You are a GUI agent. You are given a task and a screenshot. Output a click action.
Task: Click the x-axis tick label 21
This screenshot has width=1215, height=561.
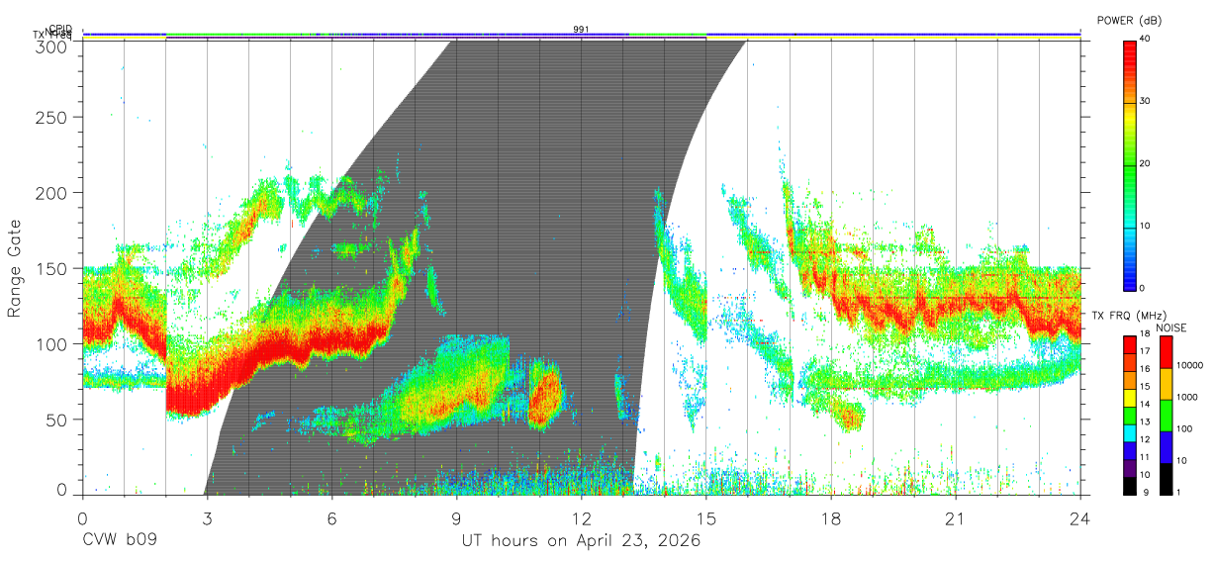pos(955,518)
